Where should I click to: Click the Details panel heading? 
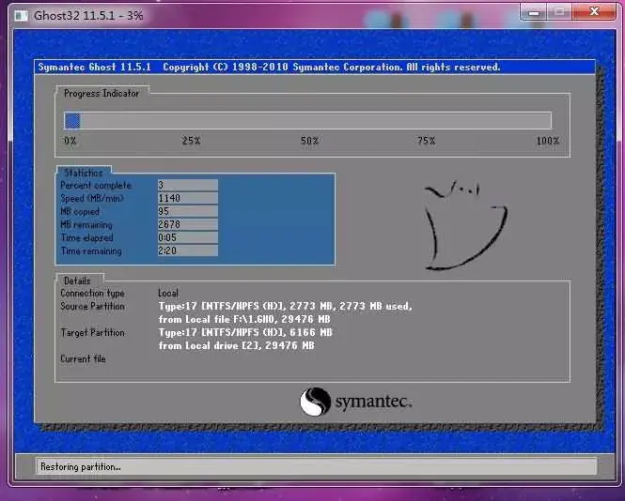coord(77,281)
